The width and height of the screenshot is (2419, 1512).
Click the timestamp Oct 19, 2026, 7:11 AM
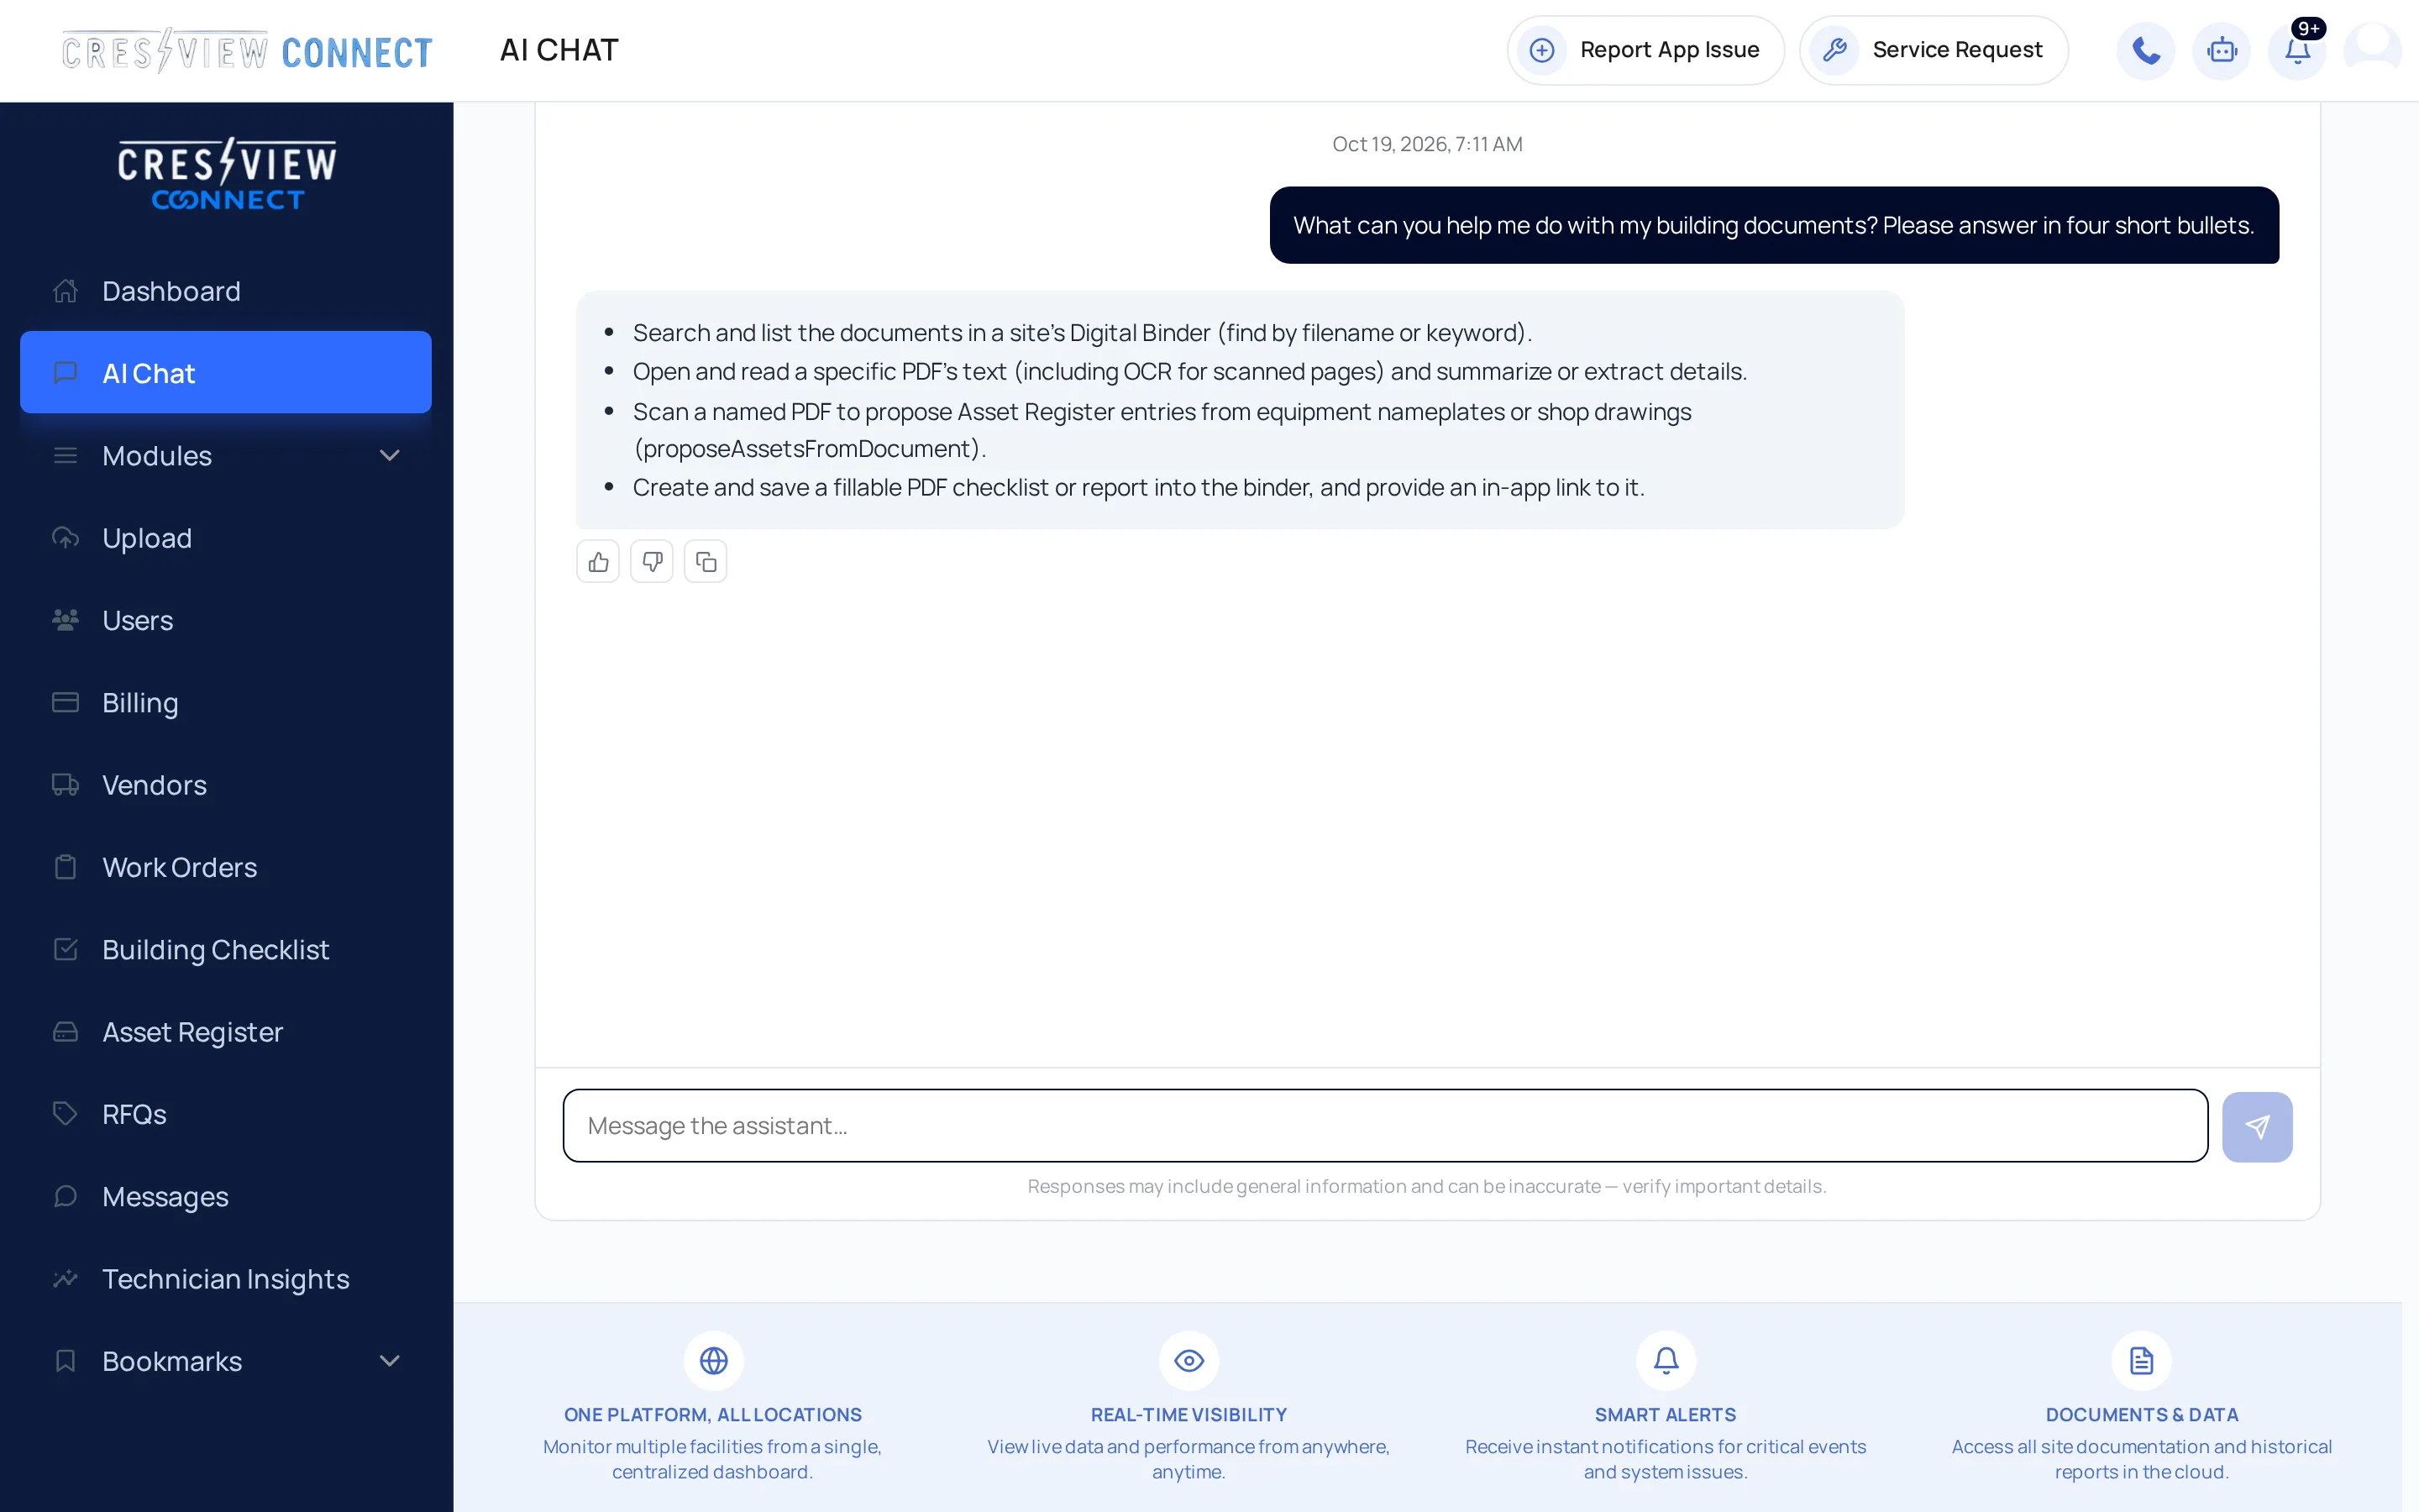point(1427,144)
